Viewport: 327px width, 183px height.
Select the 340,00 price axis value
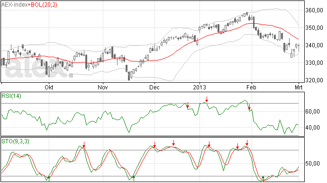(x=314, y=45)
